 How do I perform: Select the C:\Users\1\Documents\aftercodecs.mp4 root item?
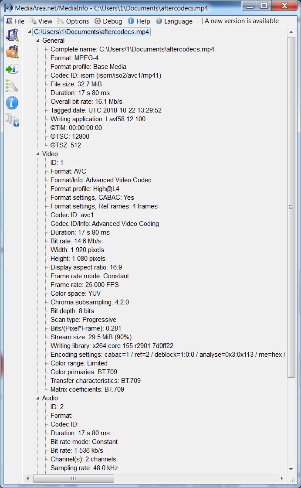pyautogui.click(x=91, y=32)
